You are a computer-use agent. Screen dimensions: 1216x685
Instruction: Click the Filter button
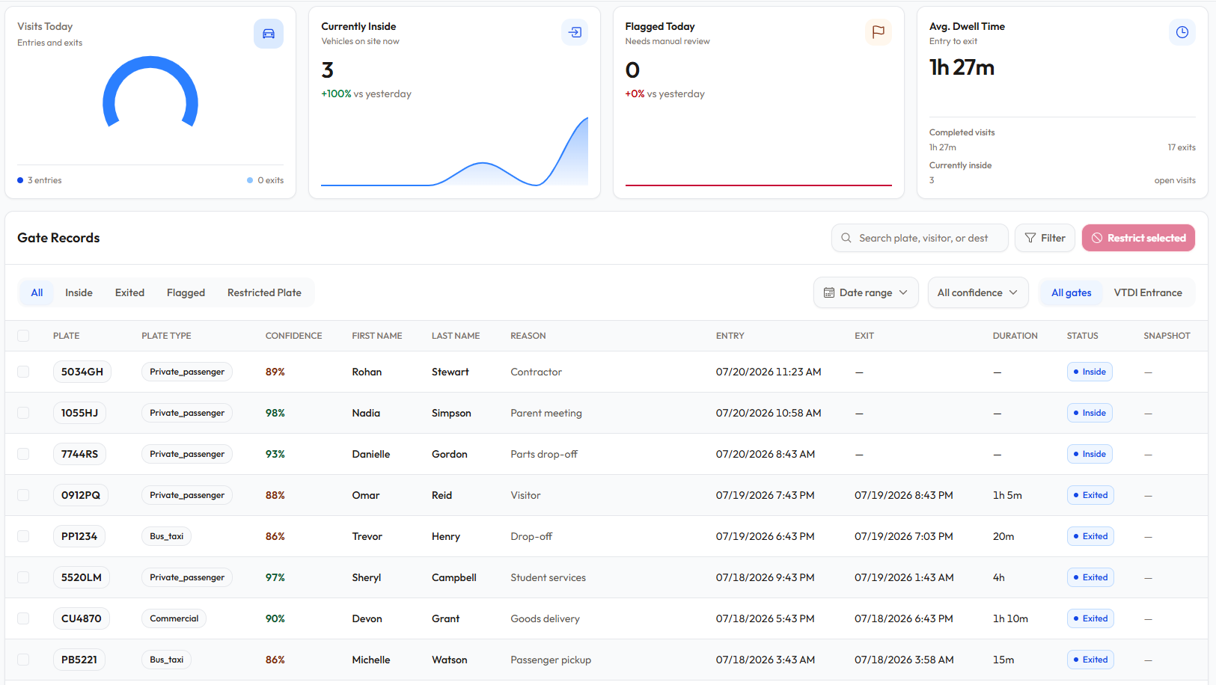point(1045,238)
